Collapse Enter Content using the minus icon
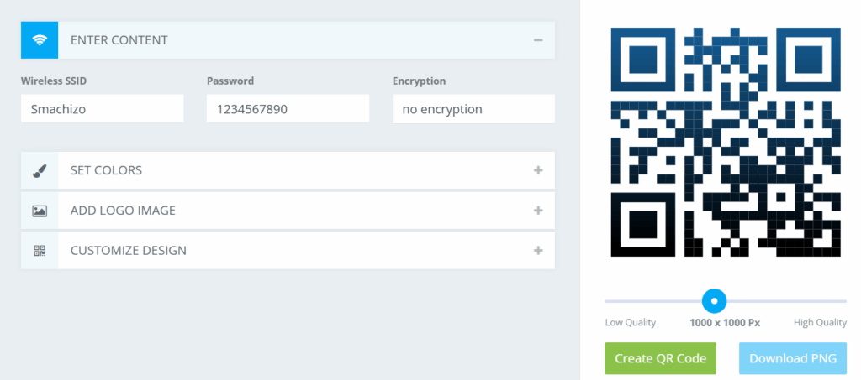Screen dimensions: 861x380 click(x=538, y=40)
